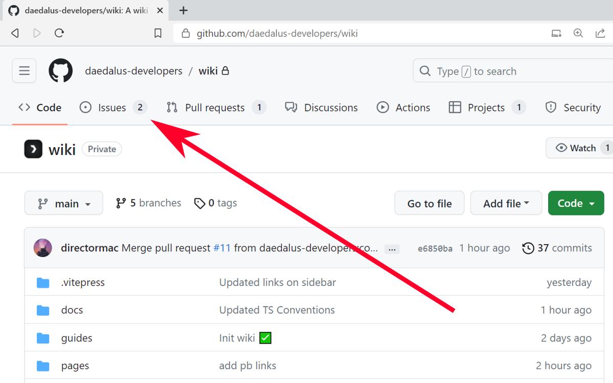This screenshot has height=383, width=613.
Task: View the 5 branches list
Action: tap(148, 203)
